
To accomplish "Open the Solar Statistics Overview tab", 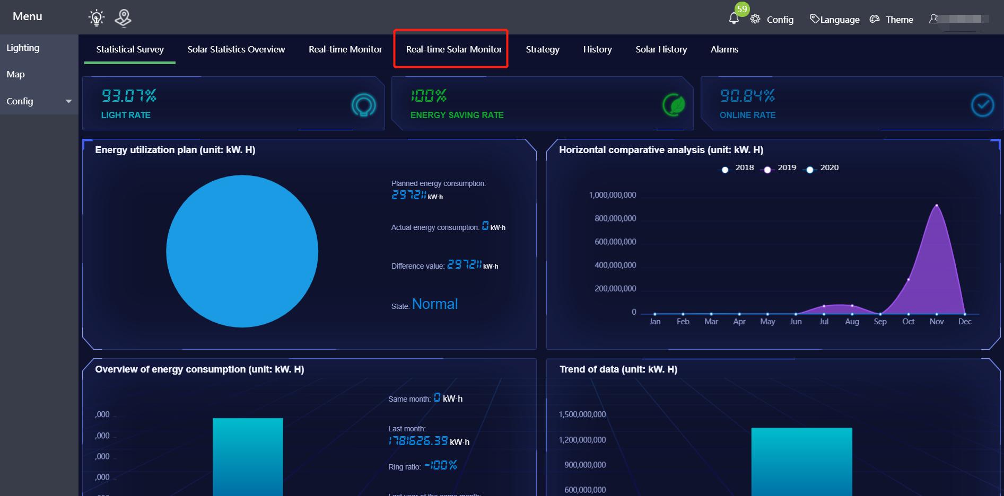I will point(236,49).
